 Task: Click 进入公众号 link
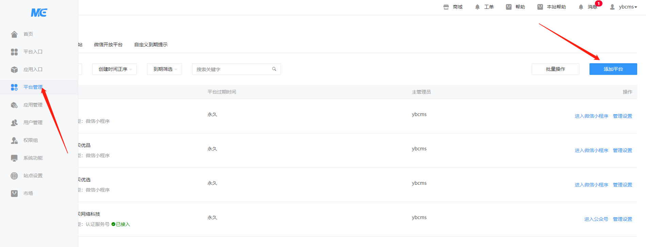point(596,219)
